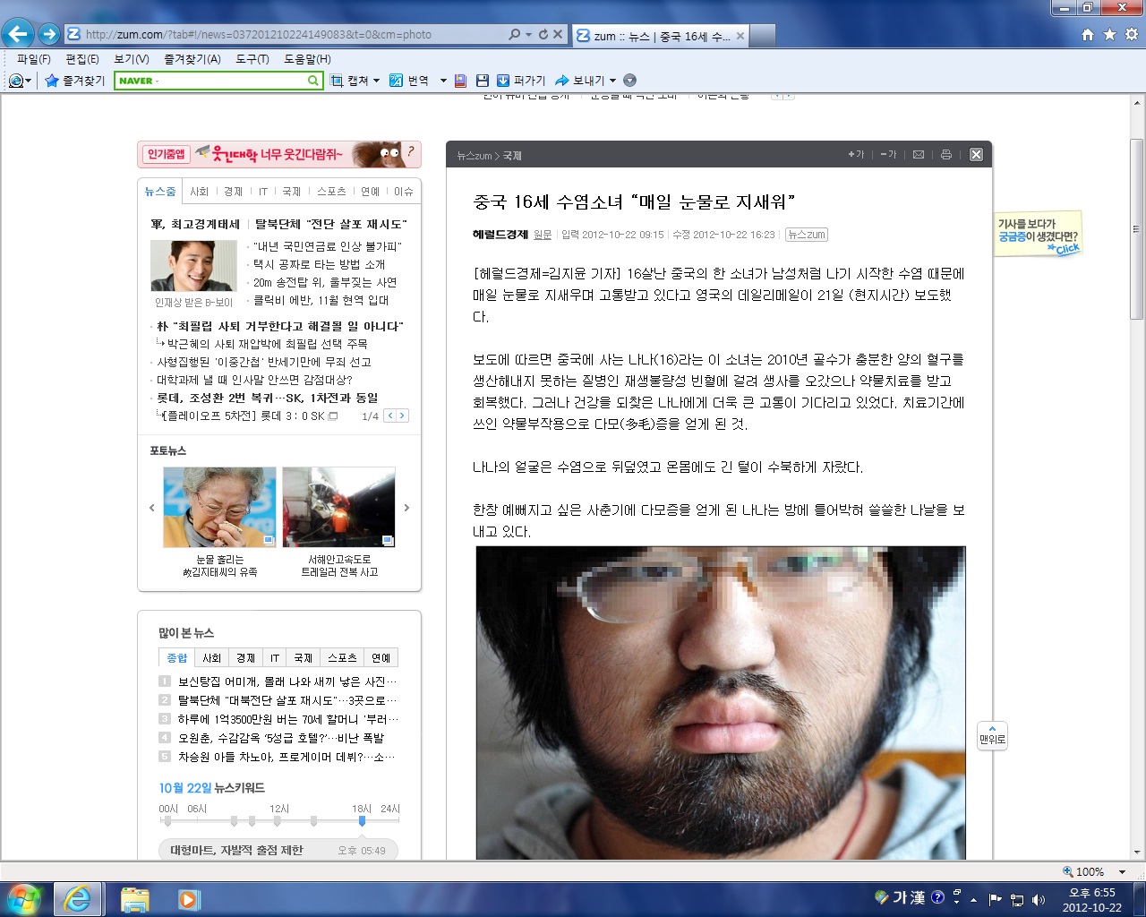The height and width of the screenshot is (917, 1146).
Task: Switch to the 사회 tab in the 뉴스줌 panel
Action: coord(199,192)
